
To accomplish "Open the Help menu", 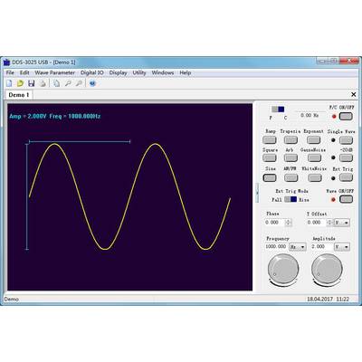I will tap(186, 72).
